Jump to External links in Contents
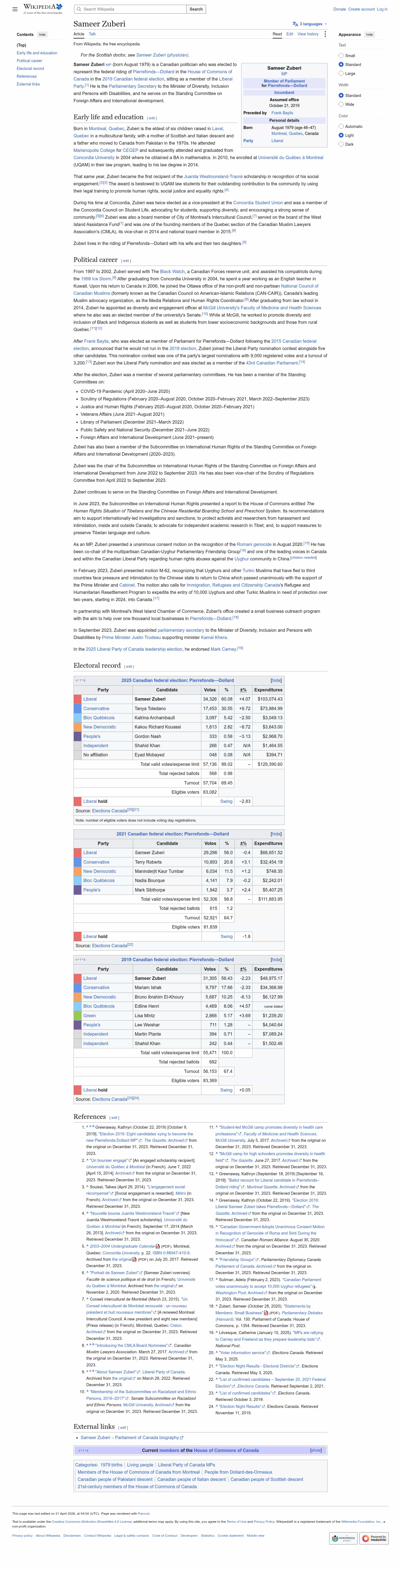Image resolution: width=401 pixels, height=1569 pixels. [x=28, y=84]
